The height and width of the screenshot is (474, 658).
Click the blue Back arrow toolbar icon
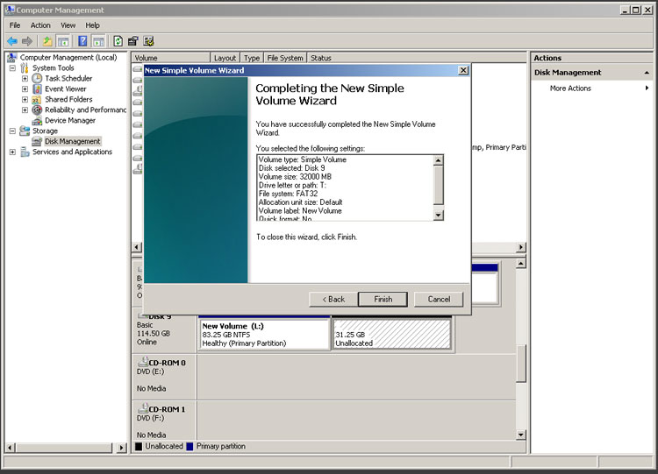(x=12, y=41)
